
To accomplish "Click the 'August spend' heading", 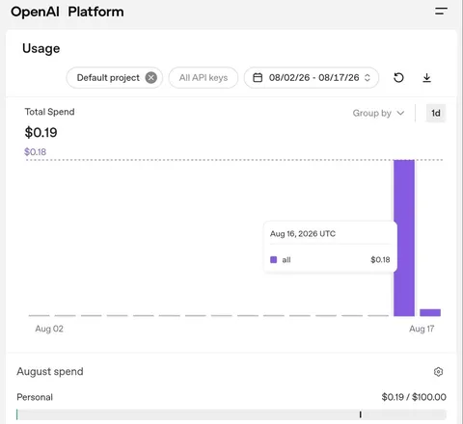I will coord(50,371).
